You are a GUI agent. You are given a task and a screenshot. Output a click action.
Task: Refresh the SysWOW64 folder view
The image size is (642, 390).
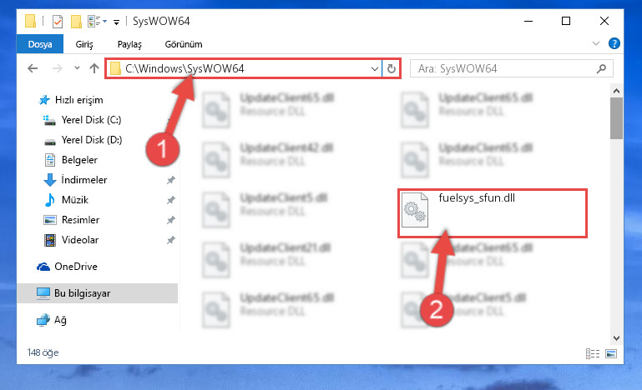click(392, 68)
